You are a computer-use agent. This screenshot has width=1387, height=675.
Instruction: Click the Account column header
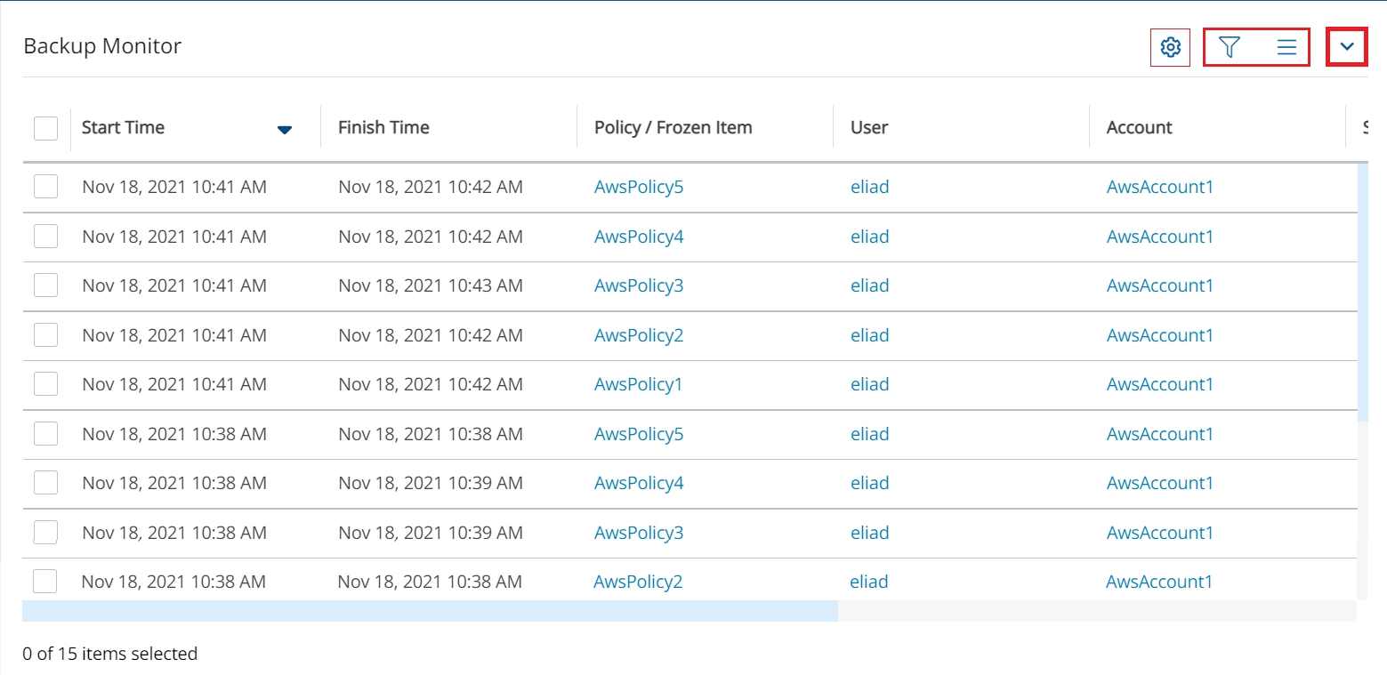coord(1139,128)
